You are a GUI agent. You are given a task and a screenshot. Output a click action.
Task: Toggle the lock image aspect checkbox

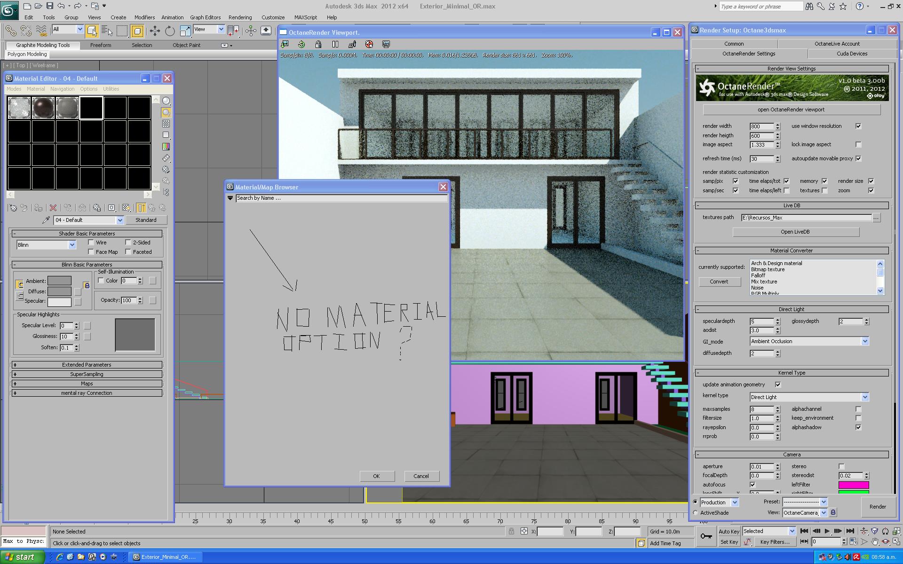858,145
